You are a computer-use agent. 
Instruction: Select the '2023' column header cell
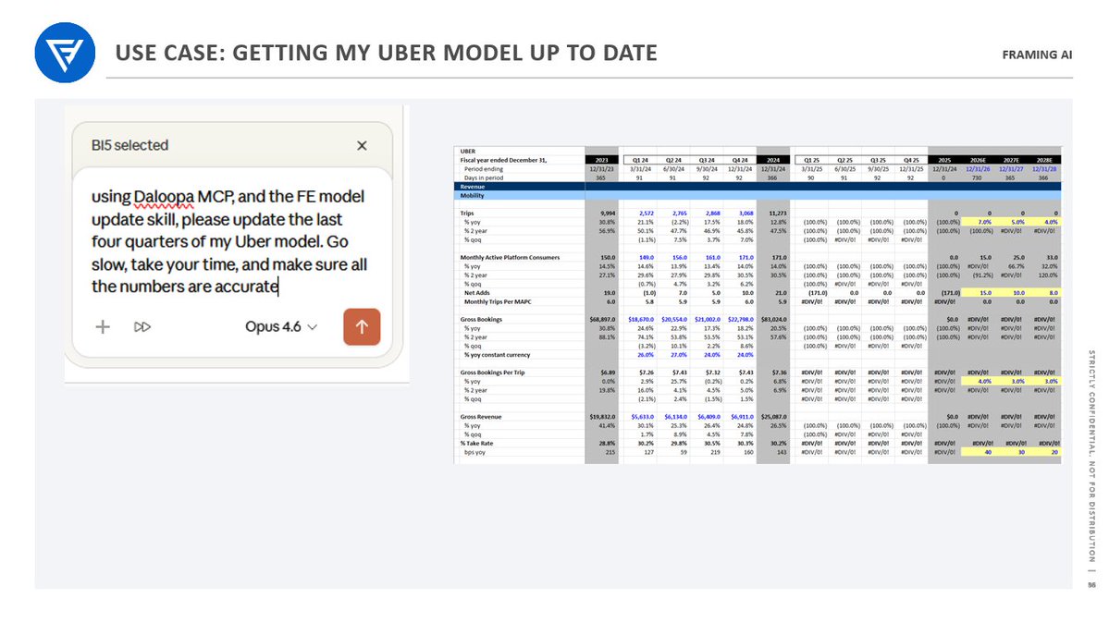[602, 160]
